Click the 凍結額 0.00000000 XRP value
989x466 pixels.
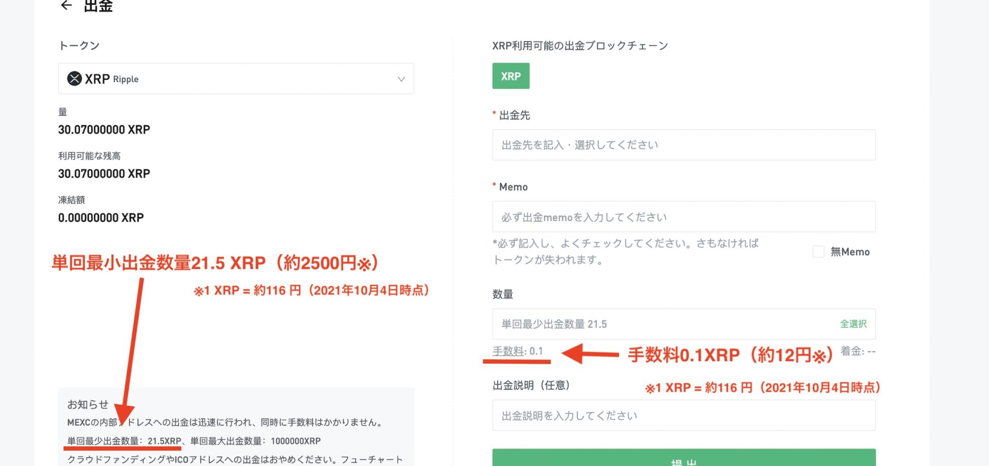coord(101,218)
